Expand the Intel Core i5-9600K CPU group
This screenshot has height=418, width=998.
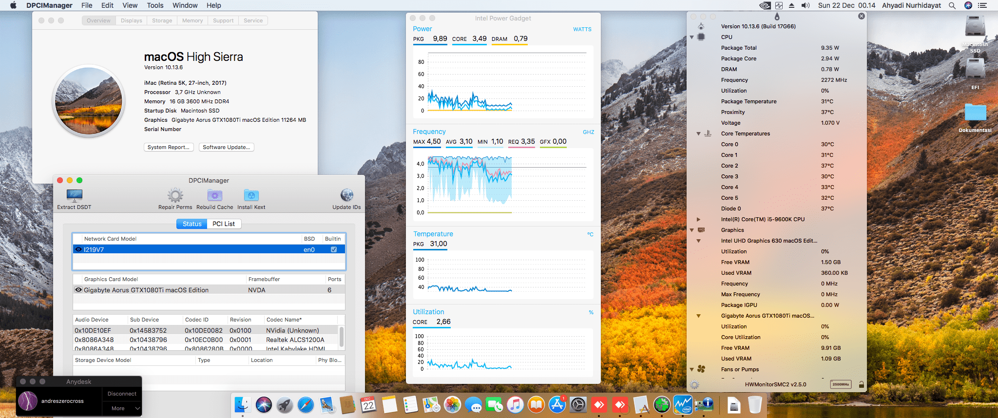tap(698, 219)
